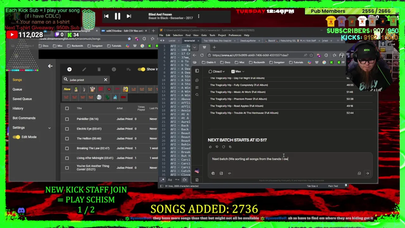Click the judas priest search input
The width and height of the screenshot is (405, 228).
pyautogui.click(x=85, y=80)
